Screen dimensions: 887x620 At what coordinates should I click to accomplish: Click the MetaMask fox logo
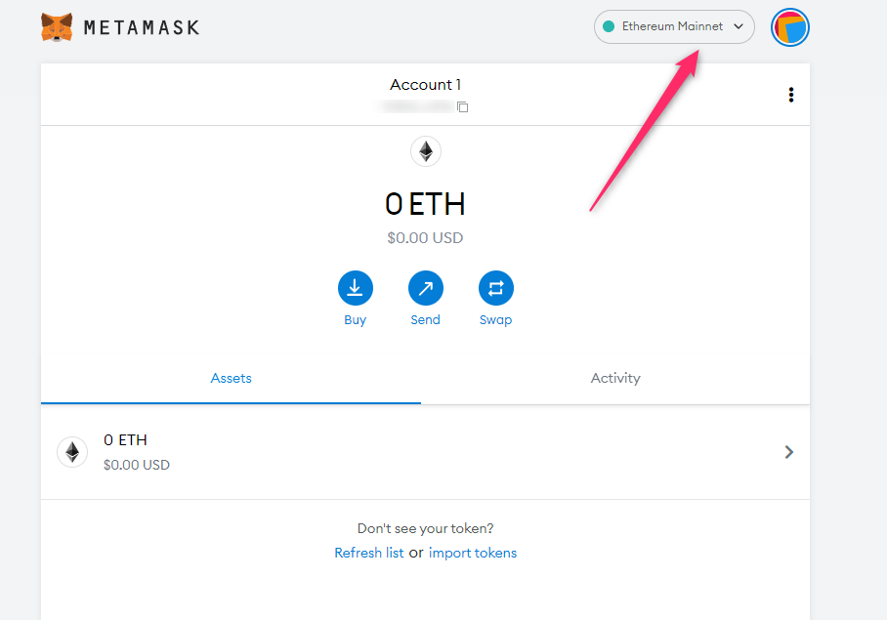pyautogui.click(x=57, y=27)
